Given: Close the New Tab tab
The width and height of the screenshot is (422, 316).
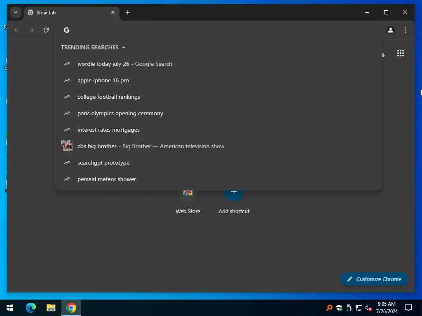Looking at the screenshot, I should tap(113, 12).
